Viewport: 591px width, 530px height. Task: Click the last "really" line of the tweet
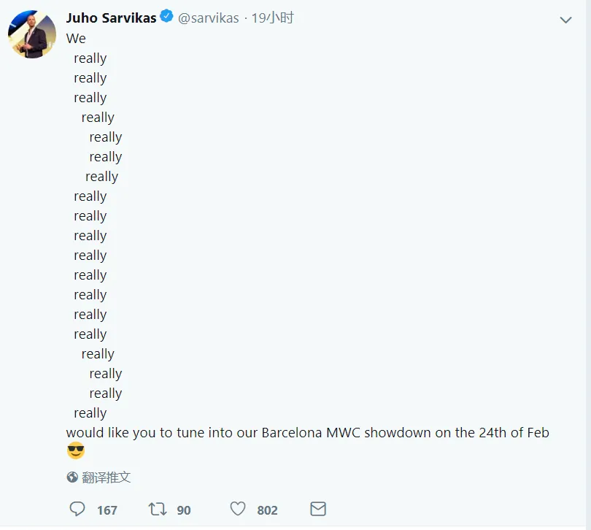(90, 413)
